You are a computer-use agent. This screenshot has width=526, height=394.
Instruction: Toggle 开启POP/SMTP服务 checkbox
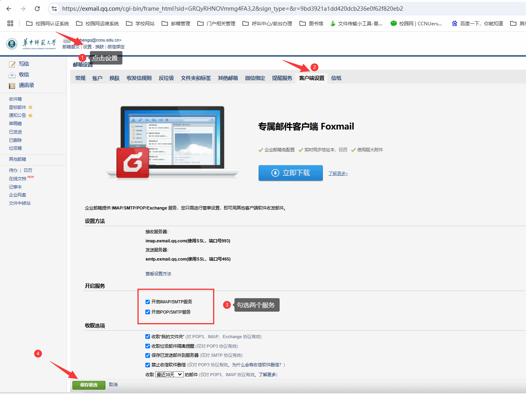click(148, 312)
